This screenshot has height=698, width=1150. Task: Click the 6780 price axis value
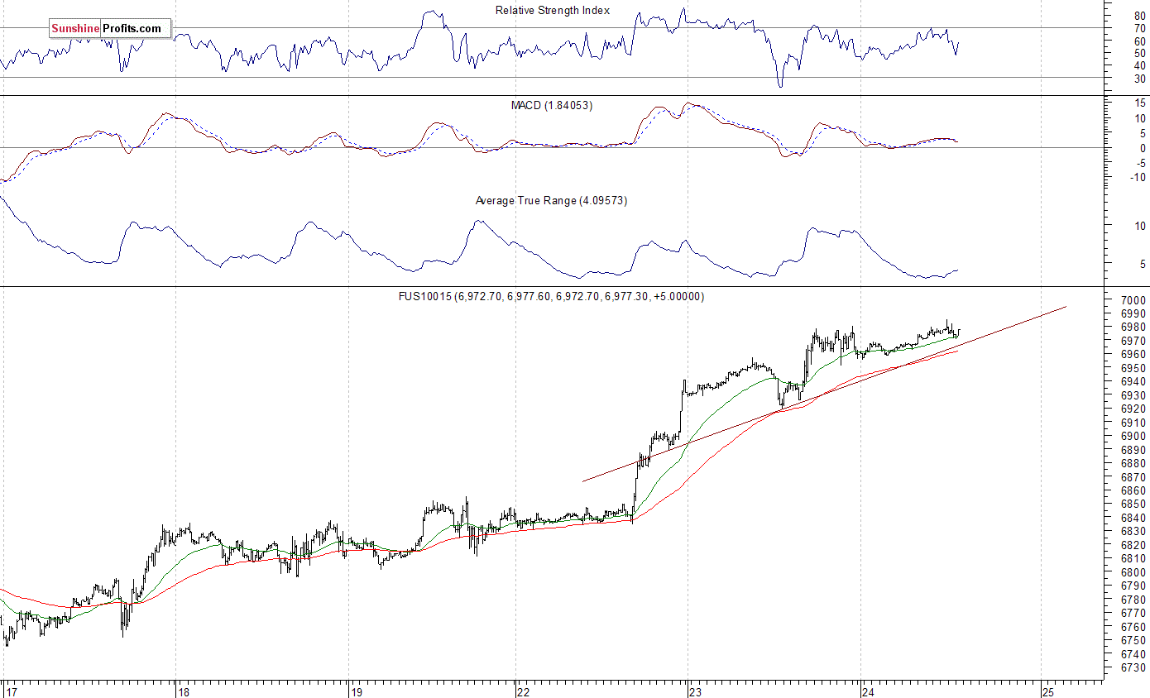[1133, 600]
